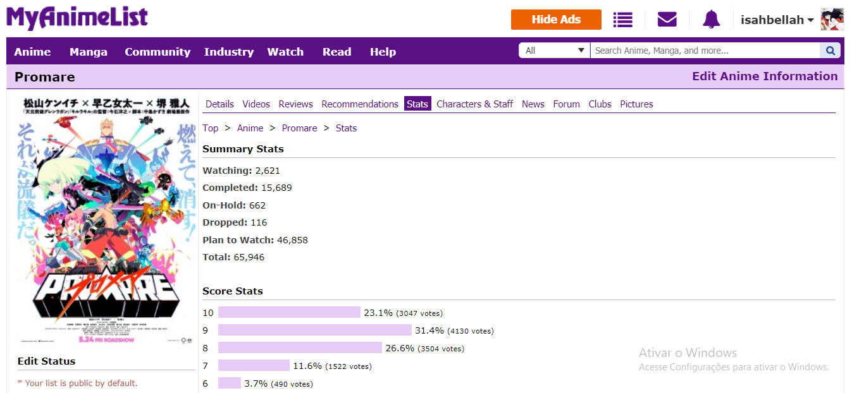This screenshot has height=393, width=852.
Task: Switch to the Characters & Staff tab
Action: [474, 104]
